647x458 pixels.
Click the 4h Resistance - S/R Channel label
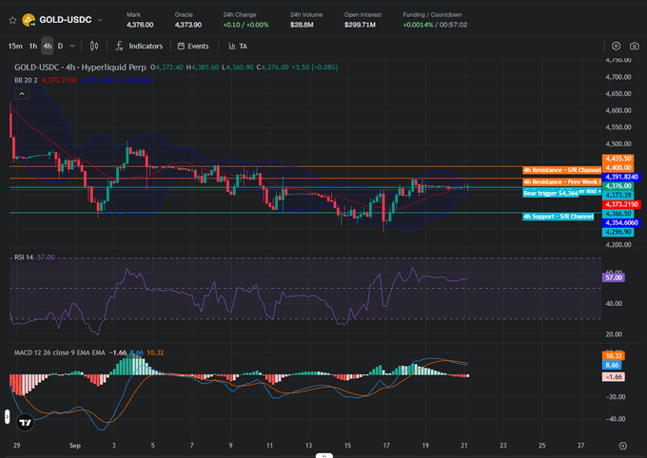pos(562,170)
